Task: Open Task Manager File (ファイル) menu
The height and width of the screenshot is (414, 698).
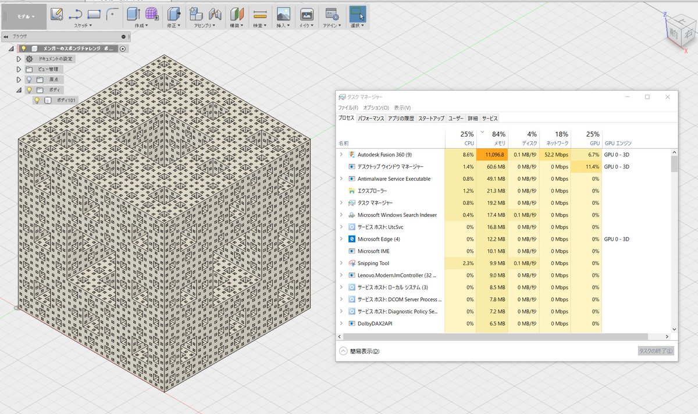Action: [348, 108]
